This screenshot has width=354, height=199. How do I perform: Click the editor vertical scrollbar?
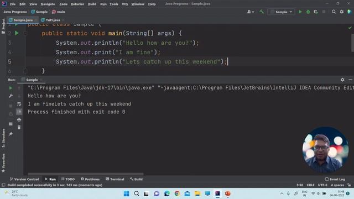(352, 43)
